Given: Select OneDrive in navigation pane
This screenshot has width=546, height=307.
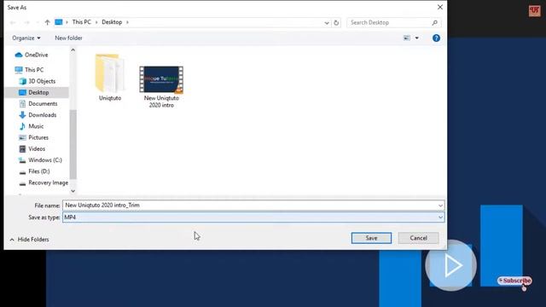Looking at the screenshot, I should point(36,55).
